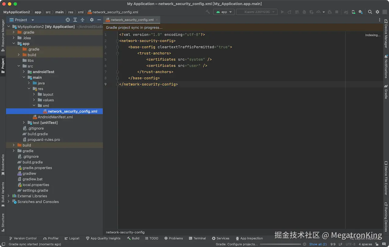Click Collapse All in Project panel header

click(x=82, y=20)
